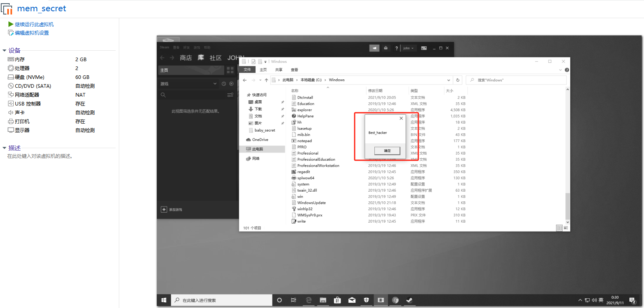644x308 pixels.
Task: Open the Windows Start menu
Action: [x=164, y=300]
